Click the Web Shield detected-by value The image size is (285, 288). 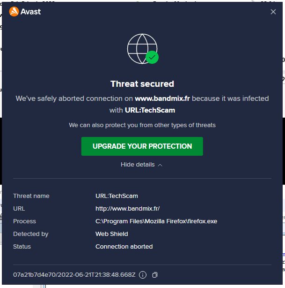112,234
